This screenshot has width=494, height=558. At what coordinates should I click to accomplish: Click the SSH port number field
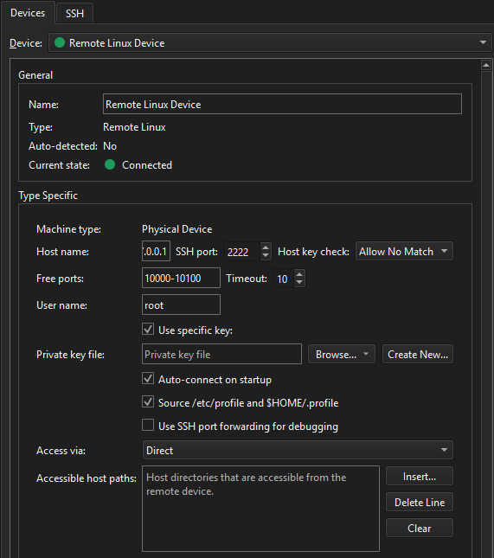pos(242,252)
